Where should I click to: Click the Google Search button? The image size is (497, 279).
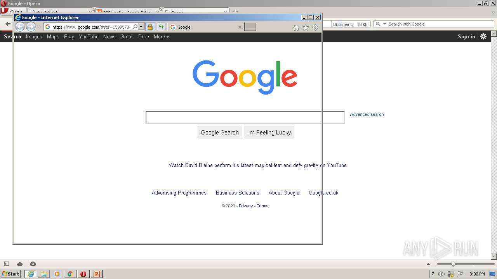point(220,132)
